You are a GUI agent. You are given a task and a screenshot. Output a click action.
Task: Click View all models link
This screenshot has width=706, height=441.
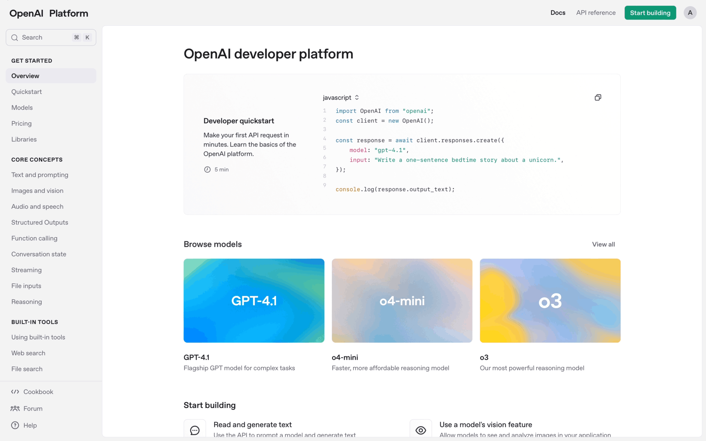tap(603, 244)
